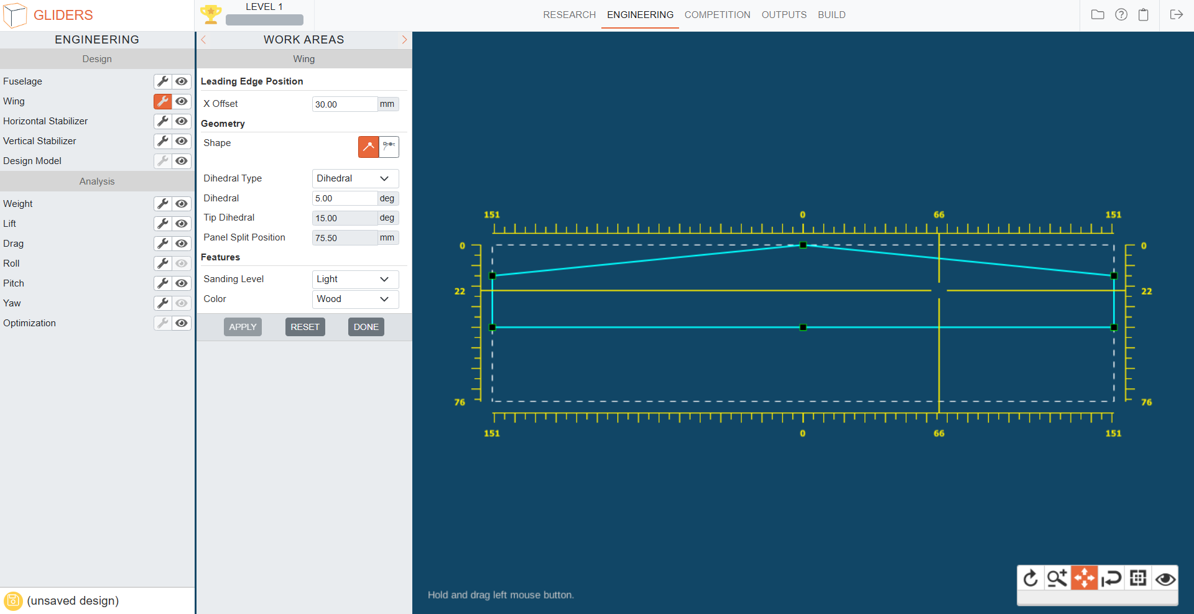The height and width of the screenshot is (614, 1194).
Task: Go to the RESEARCH tab
Action: click(x=569, y=15)
